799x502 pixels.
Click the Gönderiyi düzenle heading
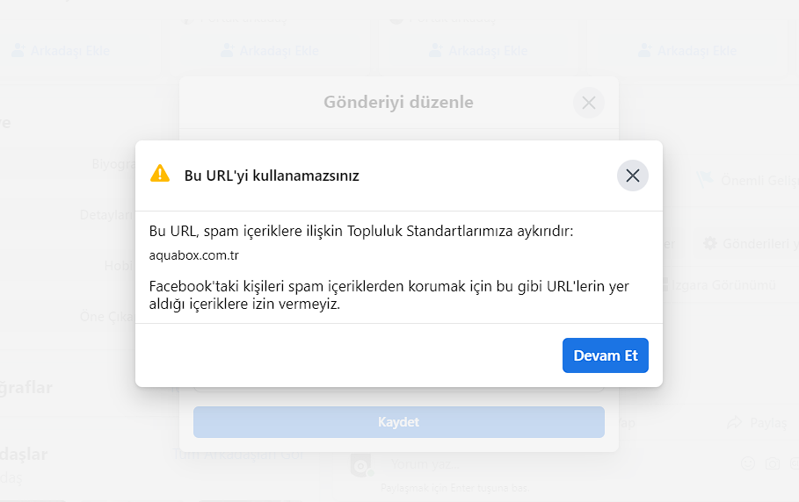pyautogui.click(x=398, y=102)
